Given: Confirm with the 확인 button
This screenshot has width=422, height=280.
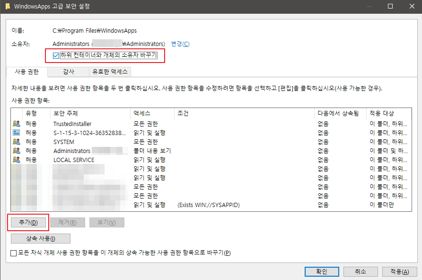Looking at the screenshot, I should point(322,271).
